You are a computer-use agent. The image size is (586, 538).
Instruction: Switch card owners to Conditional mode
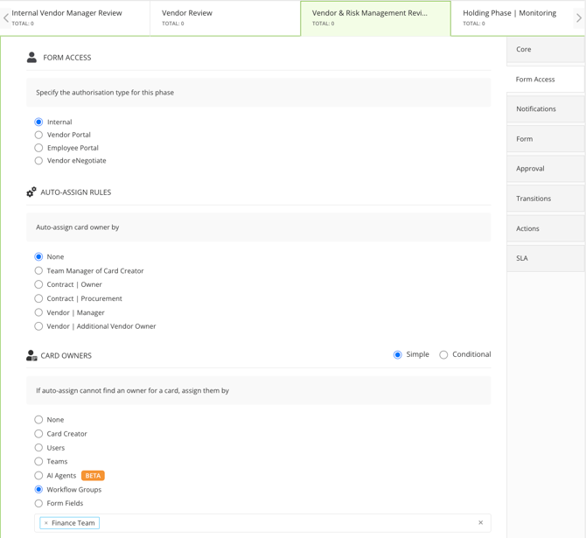443,354
